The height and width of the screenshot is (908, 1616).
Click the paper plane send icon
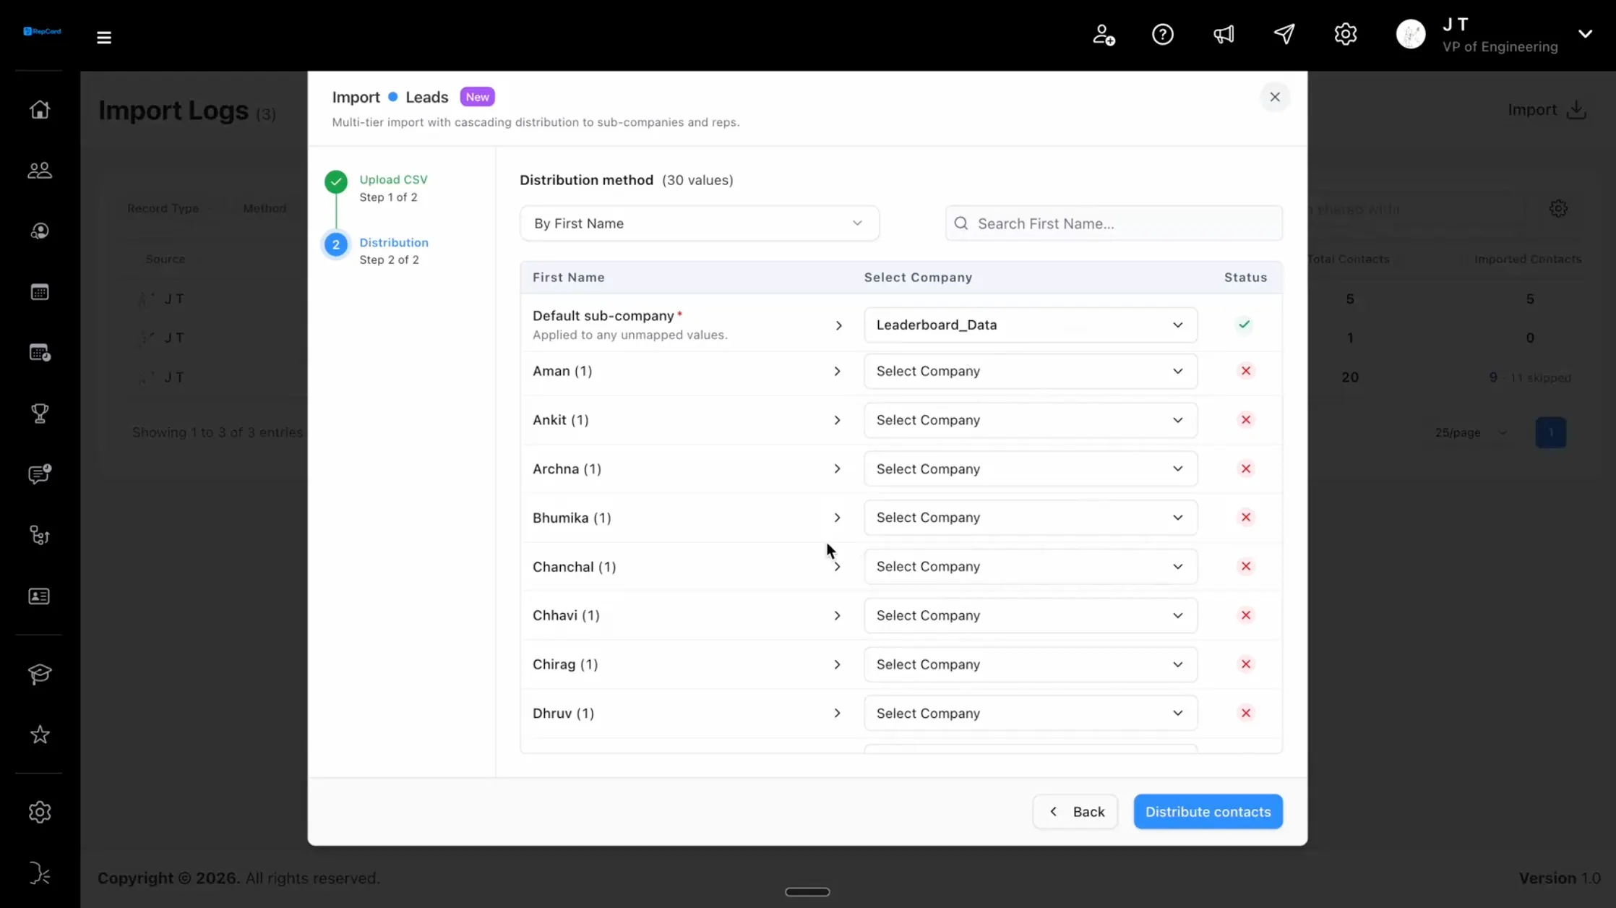pos(1284,34)
